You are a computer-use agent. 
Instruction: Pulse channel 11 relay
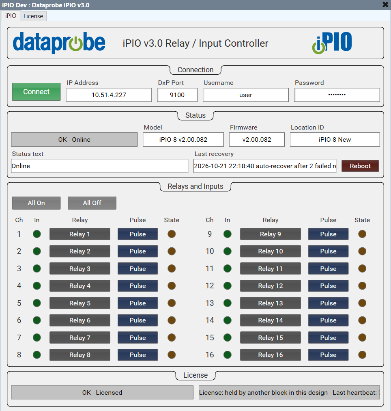328,268
